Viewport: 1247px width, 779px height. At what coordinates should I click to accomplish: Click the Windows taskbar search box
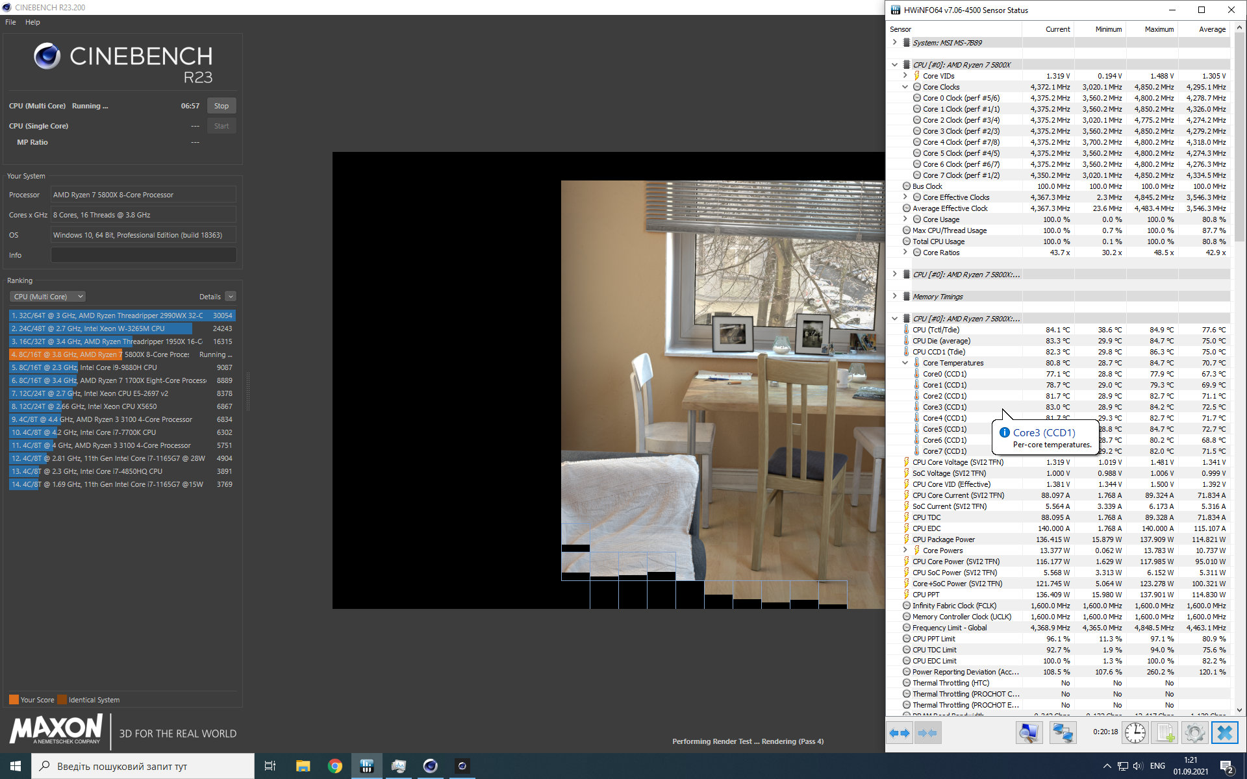coord(143,766)
